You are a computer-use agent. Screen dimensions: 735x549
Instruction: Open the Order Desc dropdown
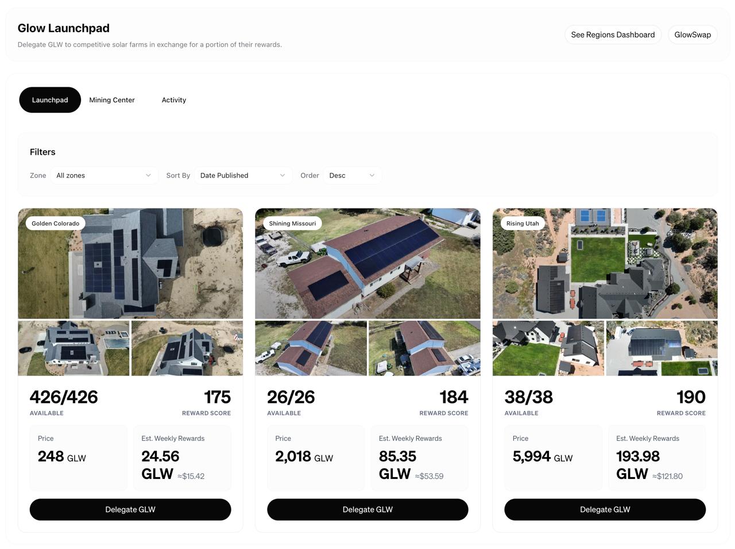[x=351, y=175]
